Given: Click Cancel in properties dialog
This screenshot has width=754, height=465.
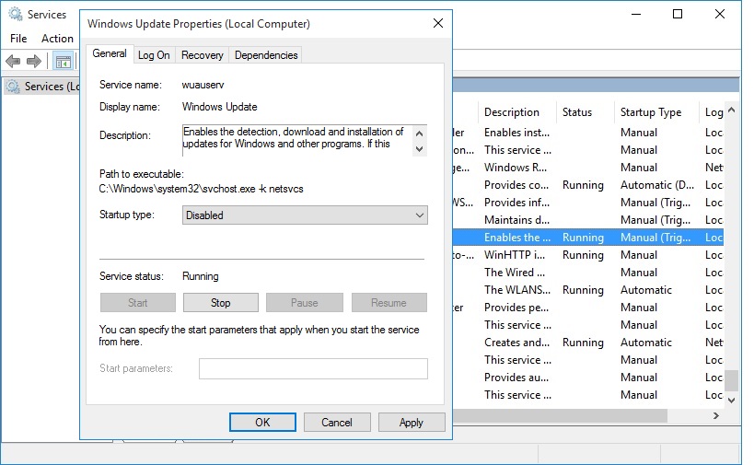Looking at the screenshot, I should [337, 423].
